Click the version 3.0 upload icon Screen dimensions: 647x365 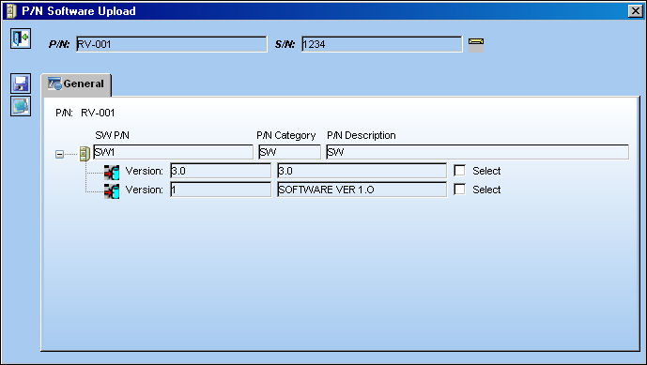pos(112,172)
